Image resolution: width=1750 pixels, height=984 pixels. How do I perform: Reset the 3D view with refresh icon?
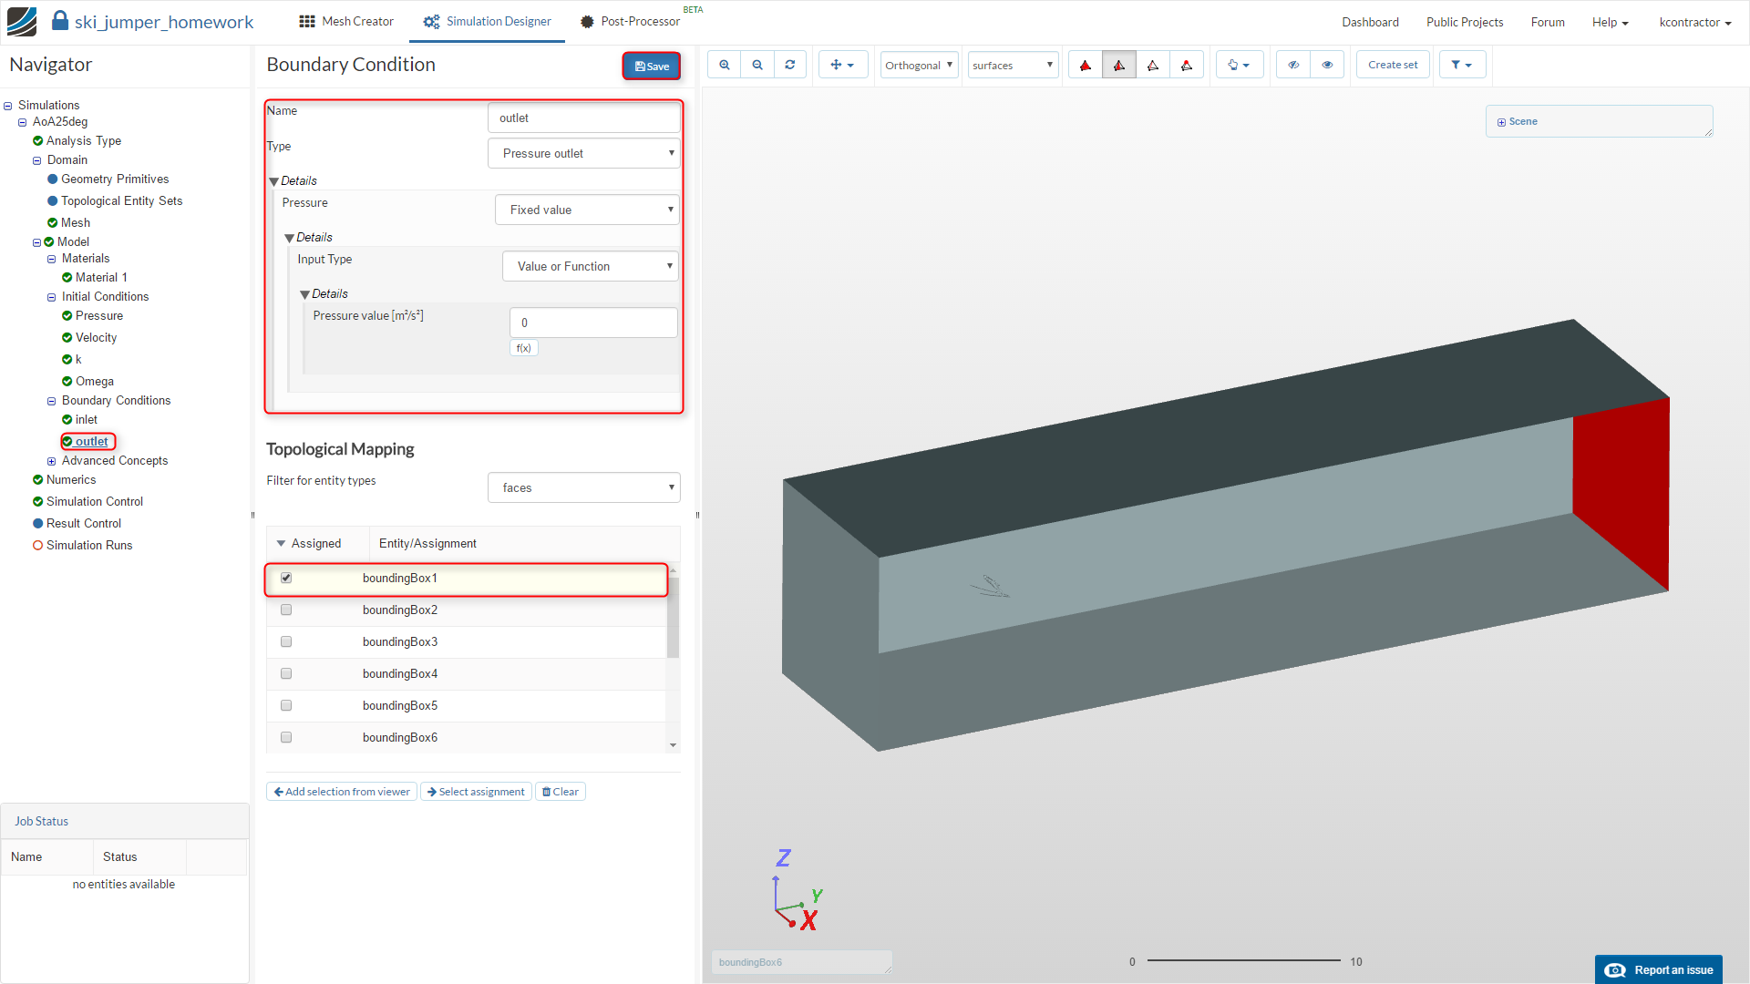[790, 65]
